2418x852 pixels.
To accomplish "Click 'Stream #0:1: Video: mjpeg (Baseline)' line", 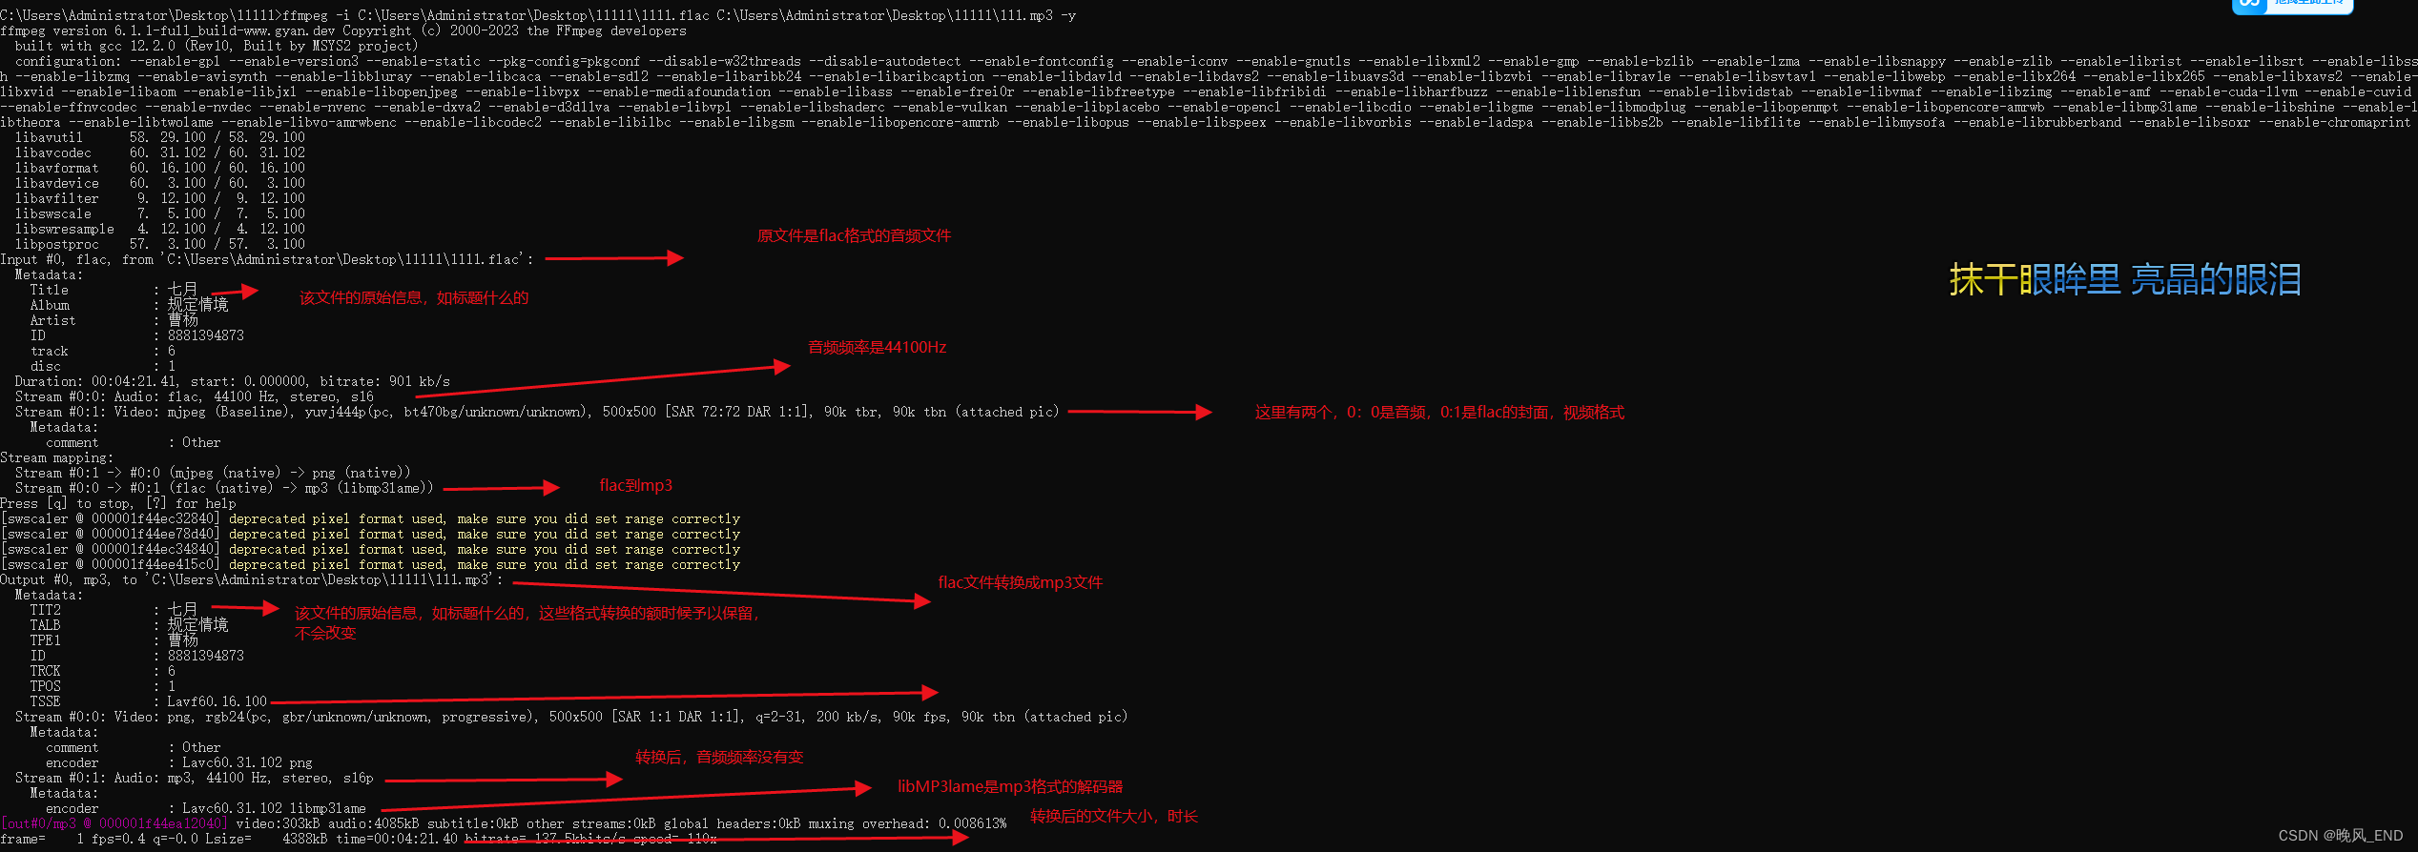I will coord(537,412).
